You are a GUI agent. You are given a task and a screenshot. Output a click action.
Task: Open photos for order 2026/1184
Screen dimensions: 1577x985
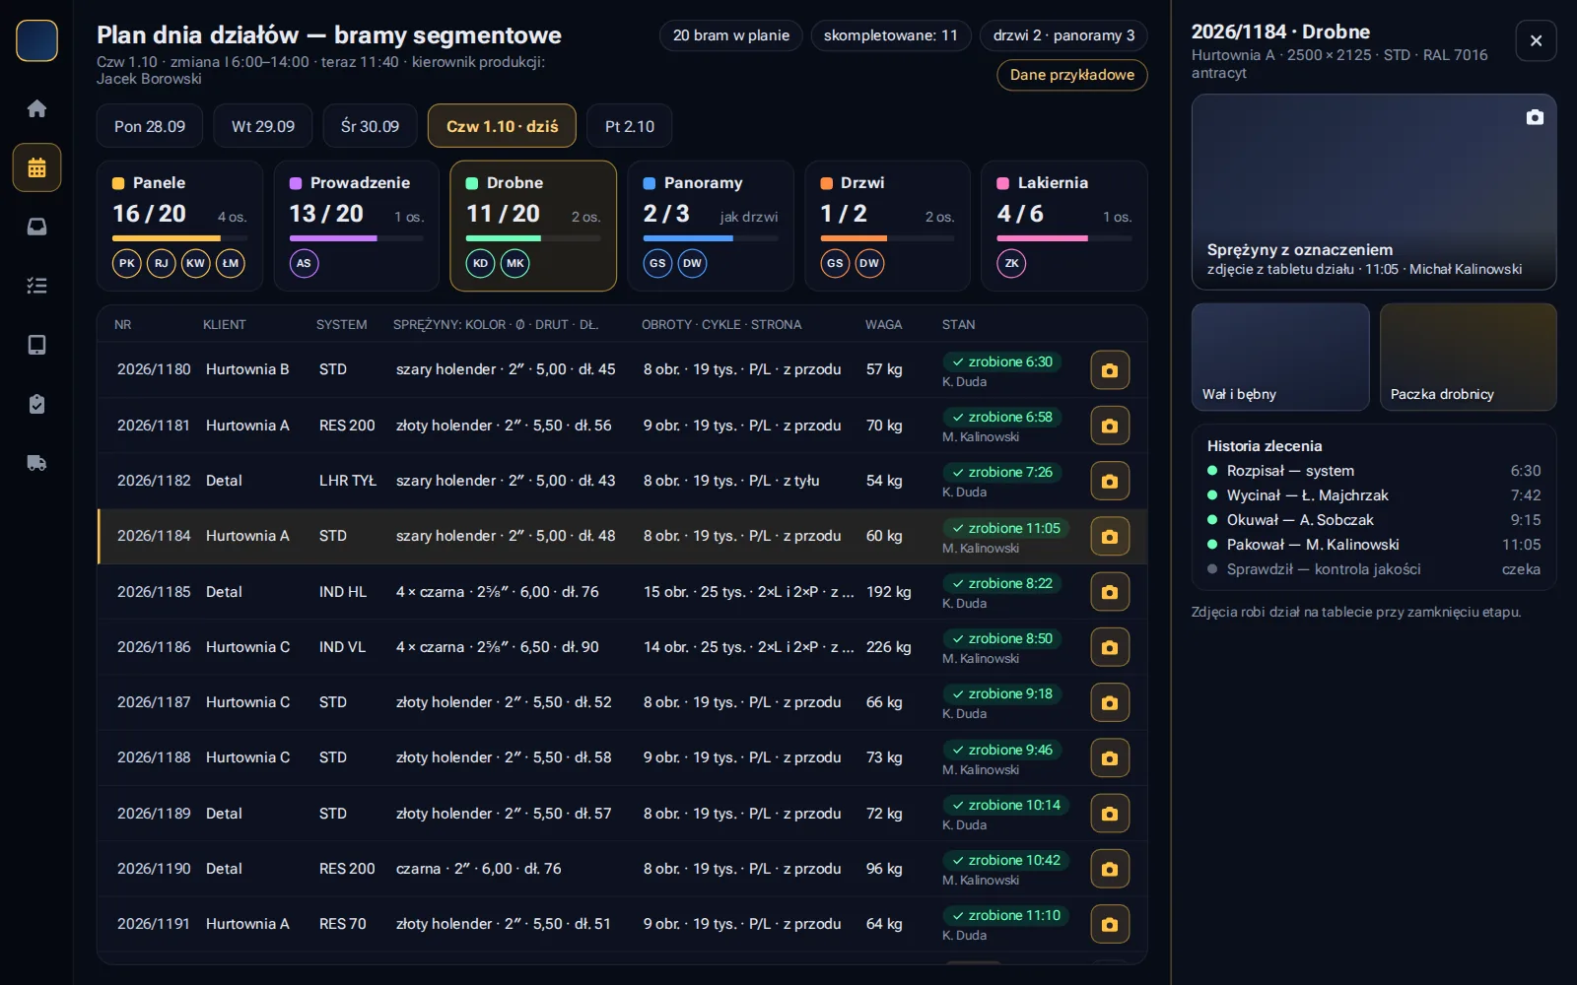point(1110,537)
